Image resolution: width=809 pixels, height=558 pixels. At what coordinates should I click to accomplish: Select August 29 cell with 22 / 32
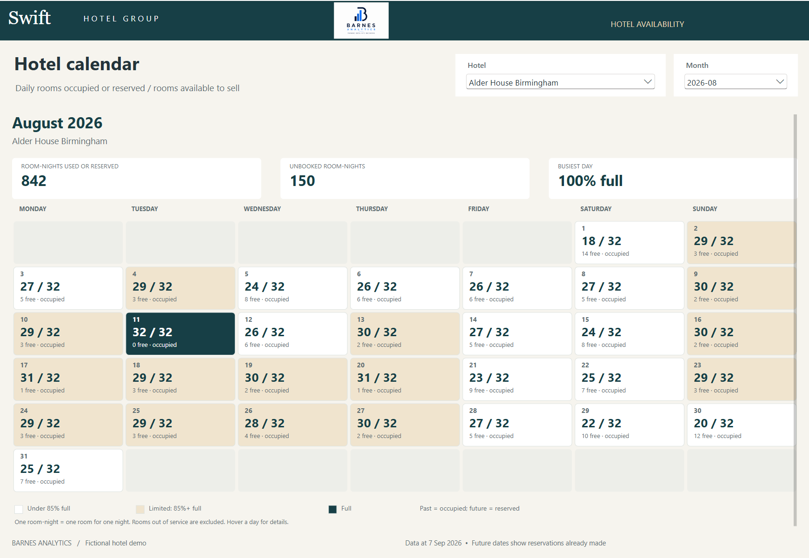pyautogui.click(x=630, y=425)
